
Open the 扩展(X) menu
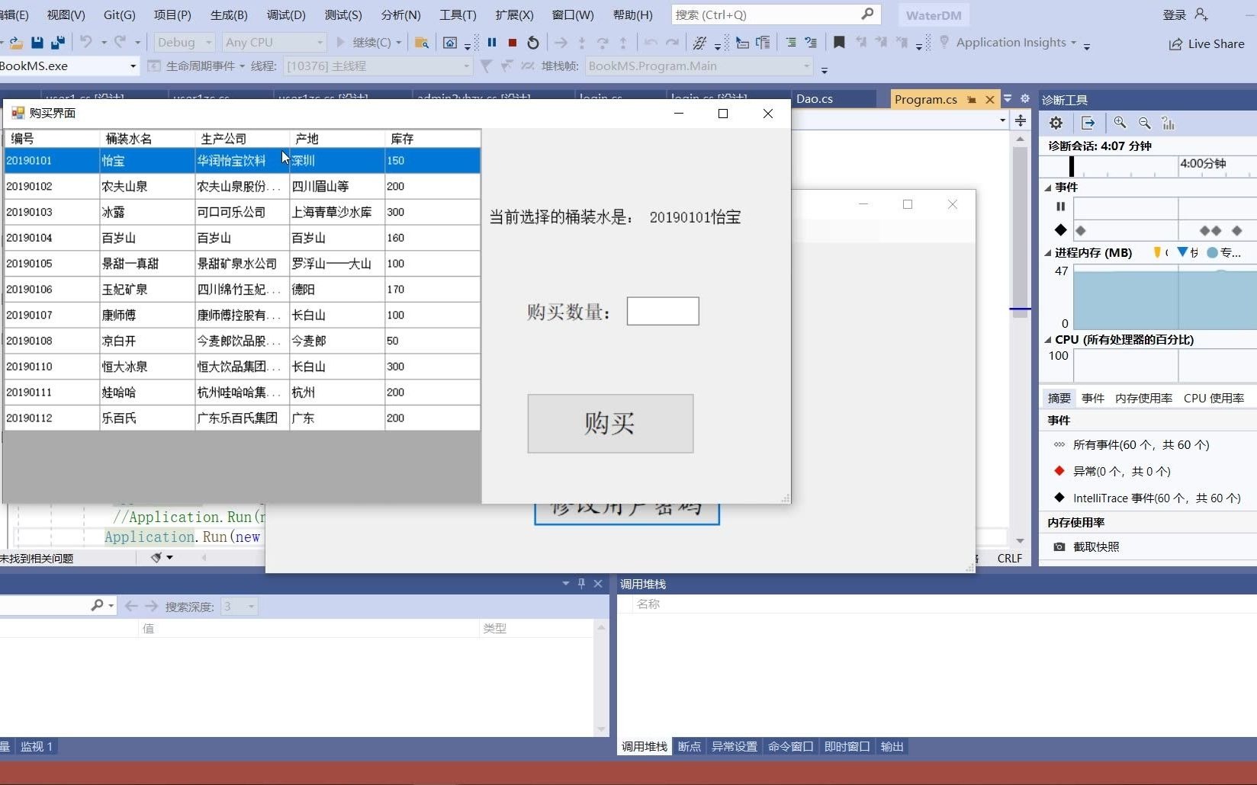point(515,14)
